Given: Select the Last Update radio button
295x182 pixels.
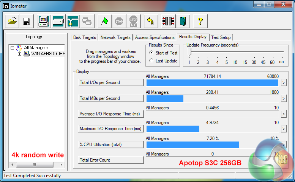Looking at the screenshot, I should click(151, 61).
